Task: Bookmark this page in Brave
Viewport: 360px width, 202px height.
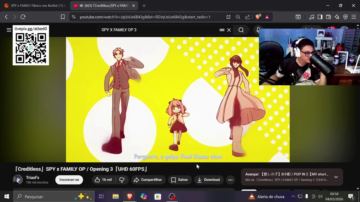Action: pyautogui.click(x=63, y=17)
